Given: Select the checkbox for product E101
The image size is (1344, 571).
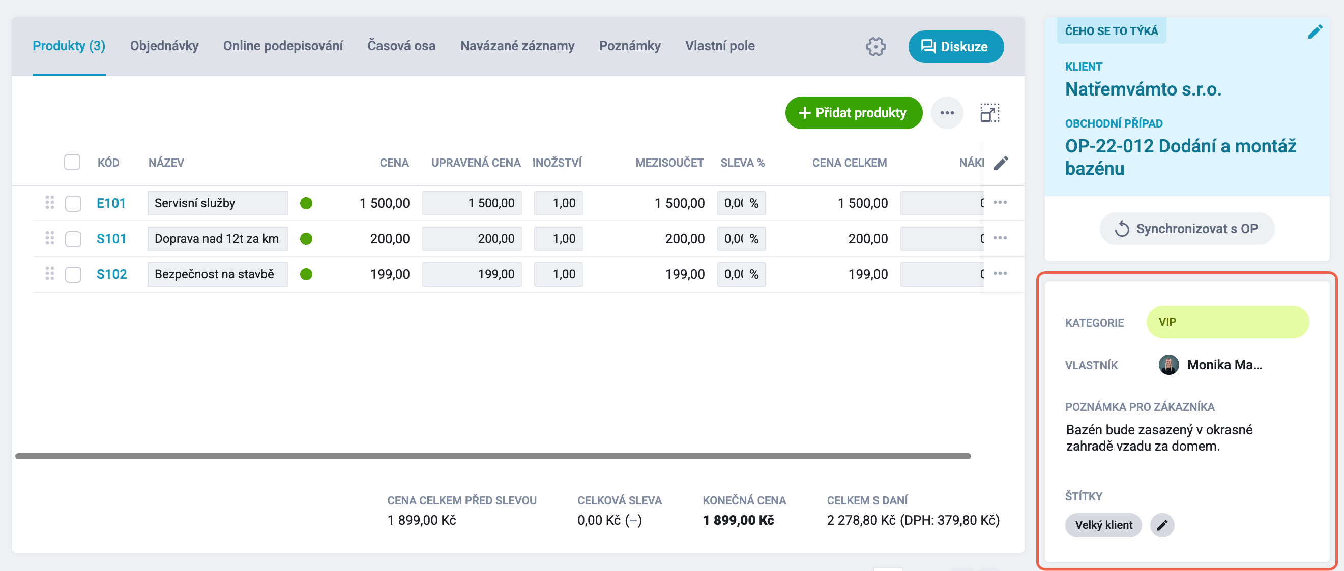Looking at the screenshot, I should pyautogui.click(x=73, y=203).
